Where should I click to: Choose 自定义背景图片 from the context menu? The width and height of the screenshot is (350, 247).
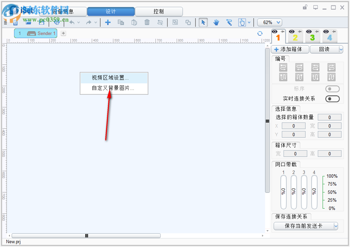click(113, 89)
